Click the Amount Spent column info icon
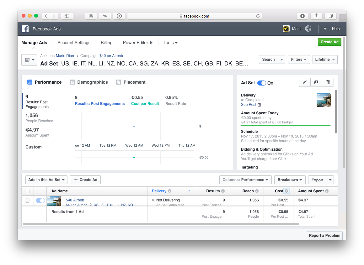Screen dimensions: 364x265 pyautogui.click(x=327, y=191)
